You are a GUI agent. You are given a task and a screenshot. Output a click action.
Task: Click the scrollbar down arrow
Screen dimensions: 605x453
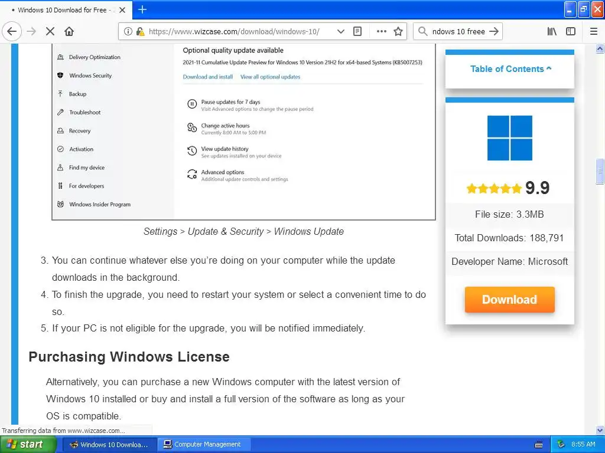600,430
